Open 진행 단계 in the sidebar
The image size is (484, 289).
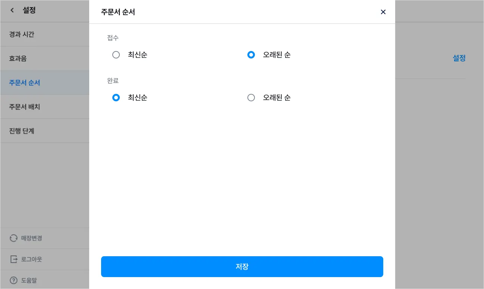pos(22,131)
